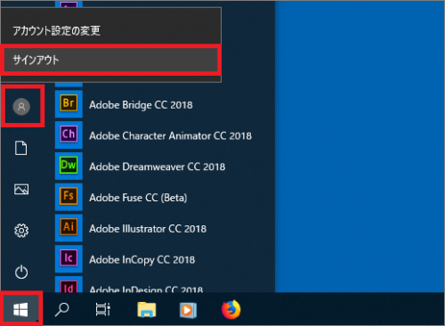Open Adobe InDesign CC 2018 label
The width and height of the screenshot is (445, 326).
tap(146, 289)
